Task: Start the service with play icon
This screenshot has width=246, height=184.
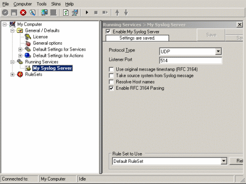Action: pyautogui.click(x=87, y=12)
